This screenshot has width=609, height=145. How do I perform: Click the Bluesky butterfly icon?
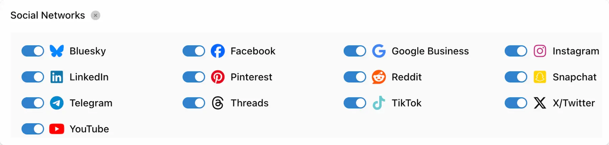(57, 51)
